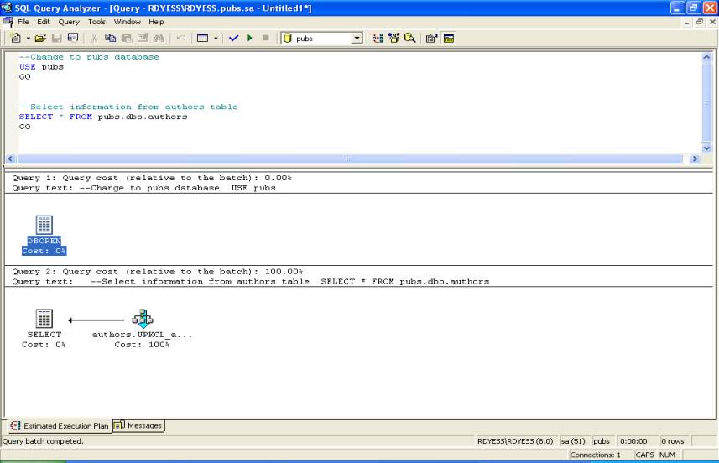Open the Window menu
The image size is (719, 463).
pyautogui.click(x=128, y=22)
